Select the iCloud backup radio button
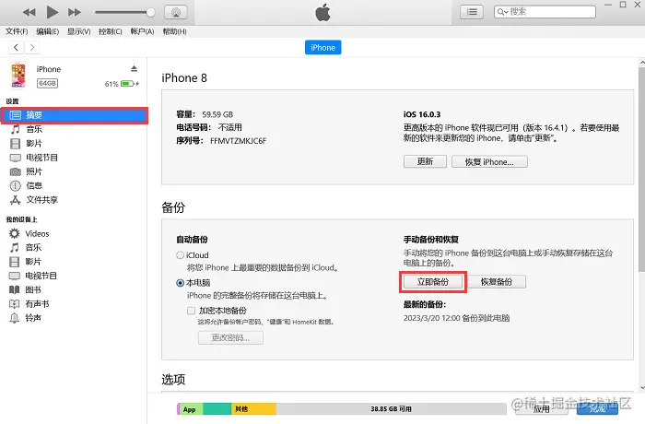Viewport: 645px width, 424px height. tap(181, 255)
